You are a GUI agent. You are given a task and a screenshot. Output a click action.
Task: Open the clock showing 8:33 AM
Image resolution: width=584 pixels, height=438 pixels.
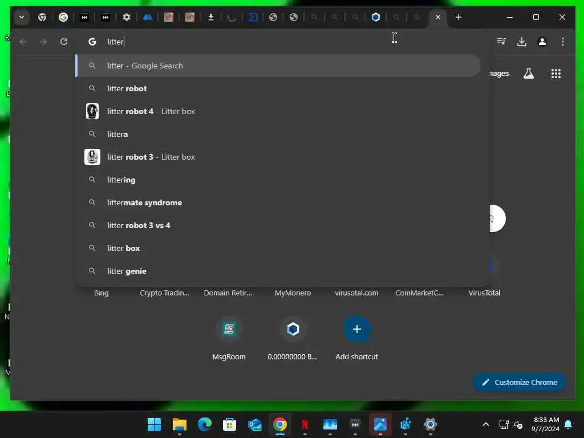tap(546, 424)
